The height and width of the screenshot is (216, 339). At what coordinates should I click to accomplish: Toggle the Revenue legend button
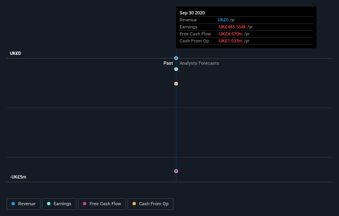[24, 204]
